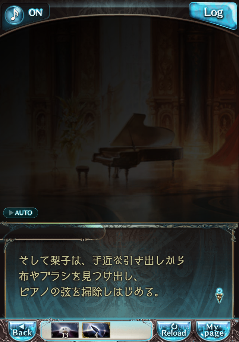239x342 pixels.
Task: Toggle the sound ON label
Action: tap(35, 13)
